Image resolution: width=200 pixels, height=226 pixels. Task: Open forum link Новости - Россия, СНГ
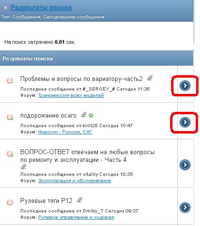65,132
